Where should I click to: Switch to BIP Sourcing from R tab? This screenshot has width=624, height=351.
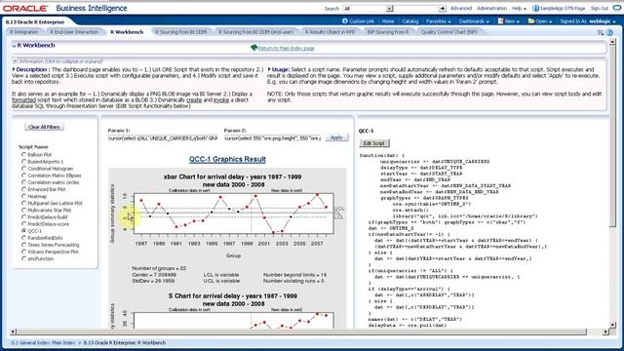click(388, 32)
